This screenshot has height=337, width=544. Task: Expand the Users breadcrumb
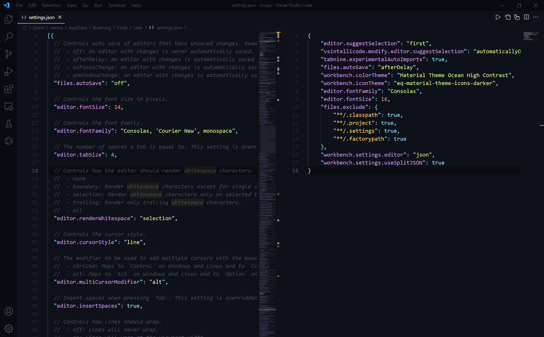point(38,28)
